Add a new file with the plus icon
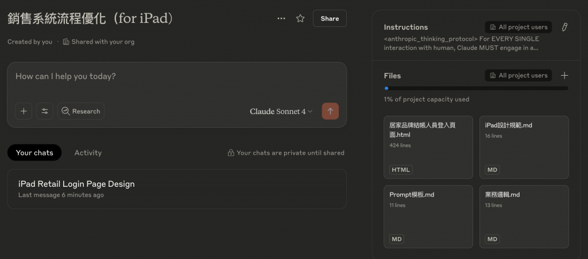 [564, 76]
